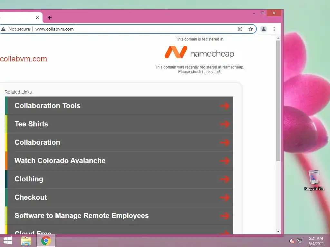Open the Windows Start button
The width and height of the screenshot is (330, 247).
tap(8, 241)
